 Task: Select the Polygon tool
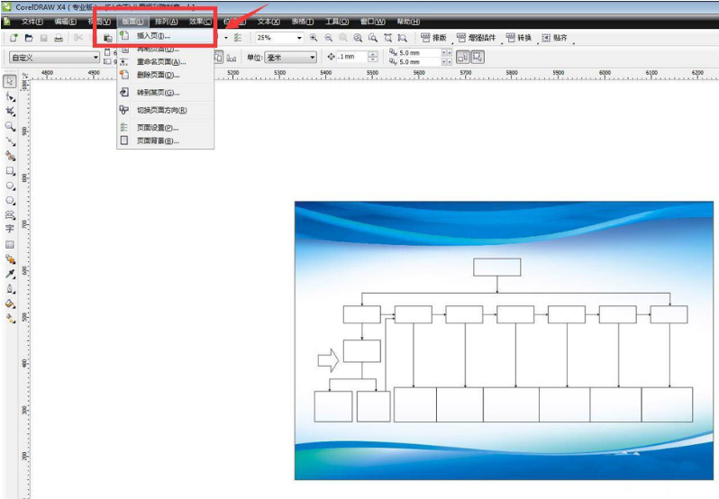point(10,200)
